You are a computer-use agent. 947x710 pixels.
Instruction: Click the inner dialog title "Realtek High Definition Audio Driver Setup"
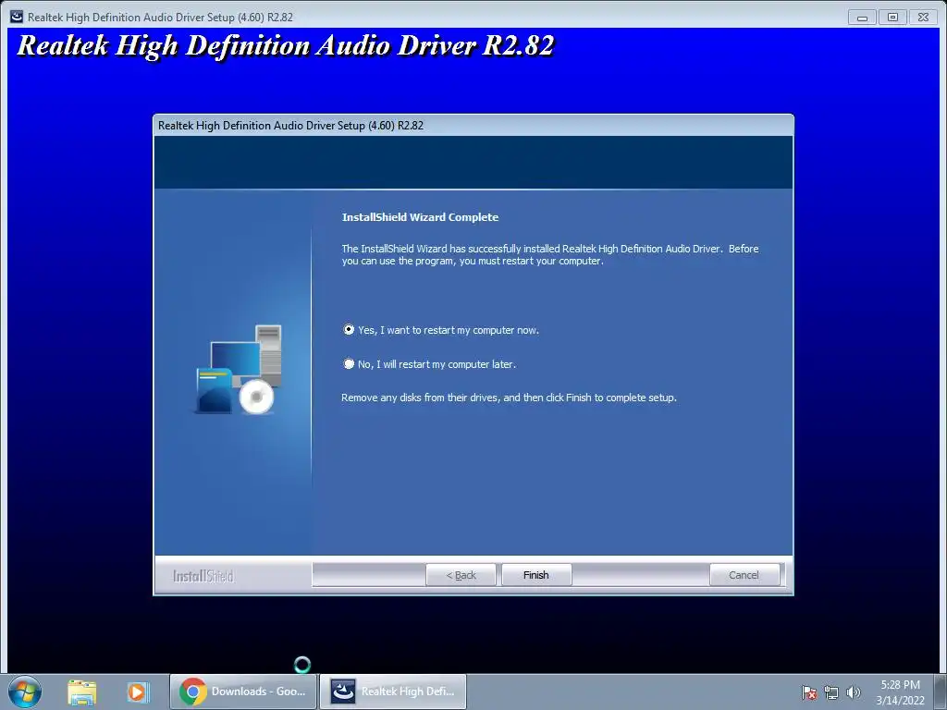click(290, 126)
